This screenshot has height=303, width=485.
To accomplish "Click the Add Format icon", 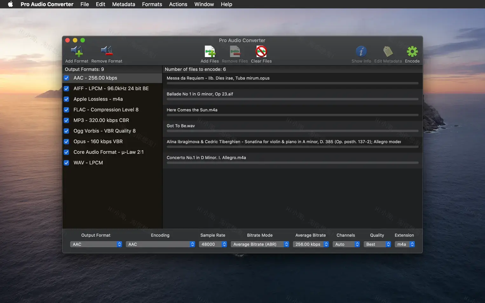I will tap(77, 51).
